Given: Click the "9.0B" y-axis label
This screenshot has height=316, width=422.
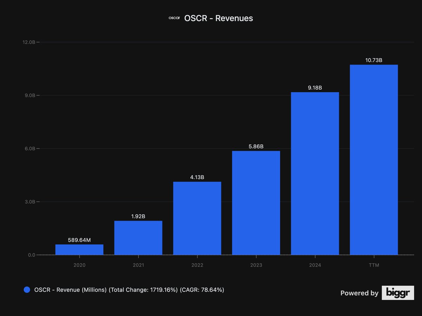Looking at the screenshot, I should pos(30,96).
